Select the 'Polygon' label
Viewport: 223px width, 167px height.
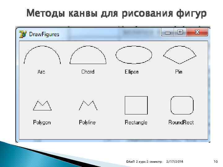pyautogui.click(x=42, y=122)
